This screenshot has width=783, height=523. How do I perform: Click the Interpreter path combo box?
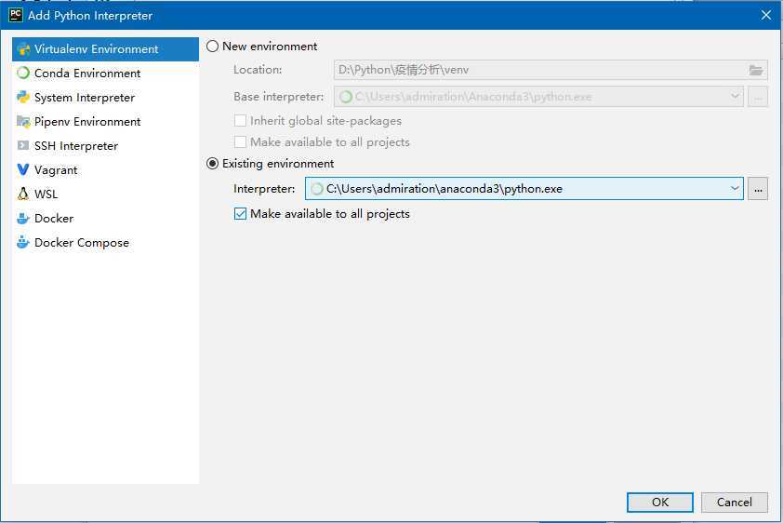pos(524,188)
